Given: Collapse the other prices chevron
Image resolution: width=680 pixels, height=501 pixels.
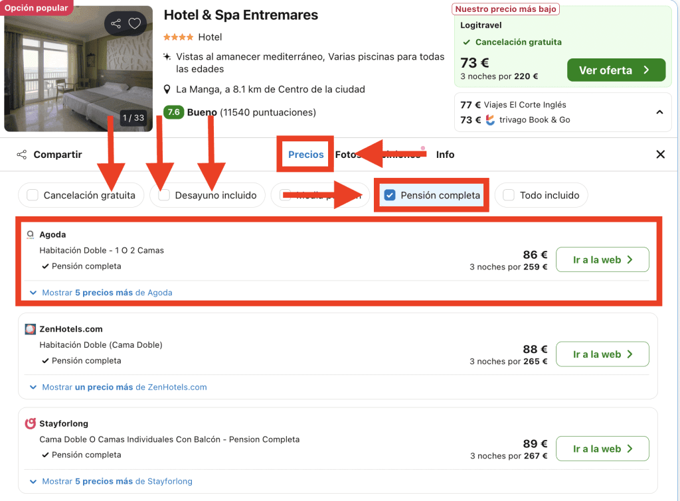Looking at the screenshot, I should 659,112.
